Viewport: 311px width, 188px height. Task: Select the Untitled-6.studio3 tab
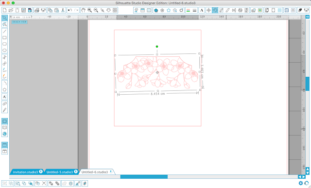(95, 172)
